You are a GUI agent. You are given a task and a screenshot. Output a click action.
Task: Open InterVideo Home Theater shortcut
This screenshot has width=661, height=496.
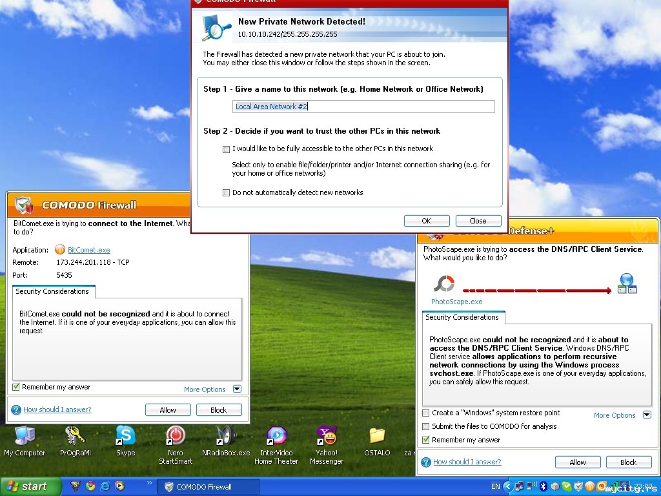coord(276,445)
